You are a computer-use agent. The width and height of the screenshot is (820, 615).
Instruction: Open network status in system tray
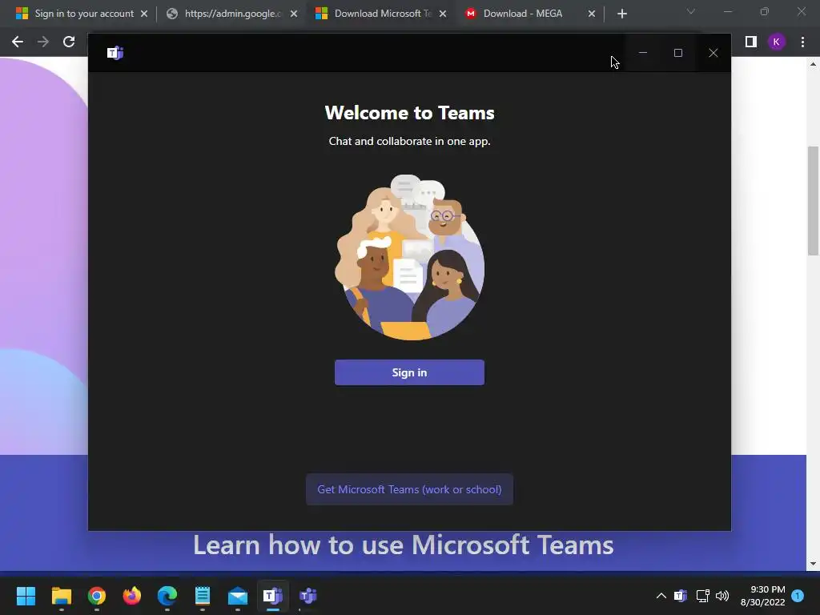pos(702,596)
